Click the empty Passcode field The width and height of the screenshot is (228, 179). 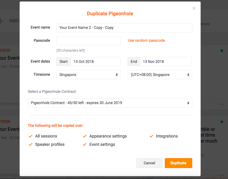(89, 41)
